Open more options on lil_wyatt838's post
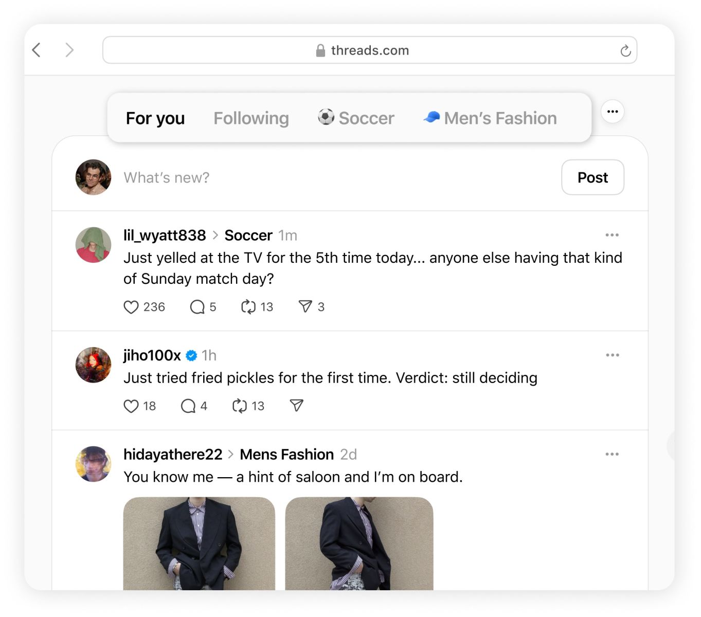701x617 pixels. click(612, 235)
